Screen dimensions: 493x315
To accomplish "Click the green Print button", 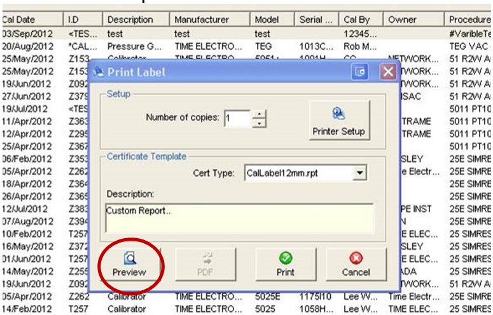I will click(x=286, y=264).
